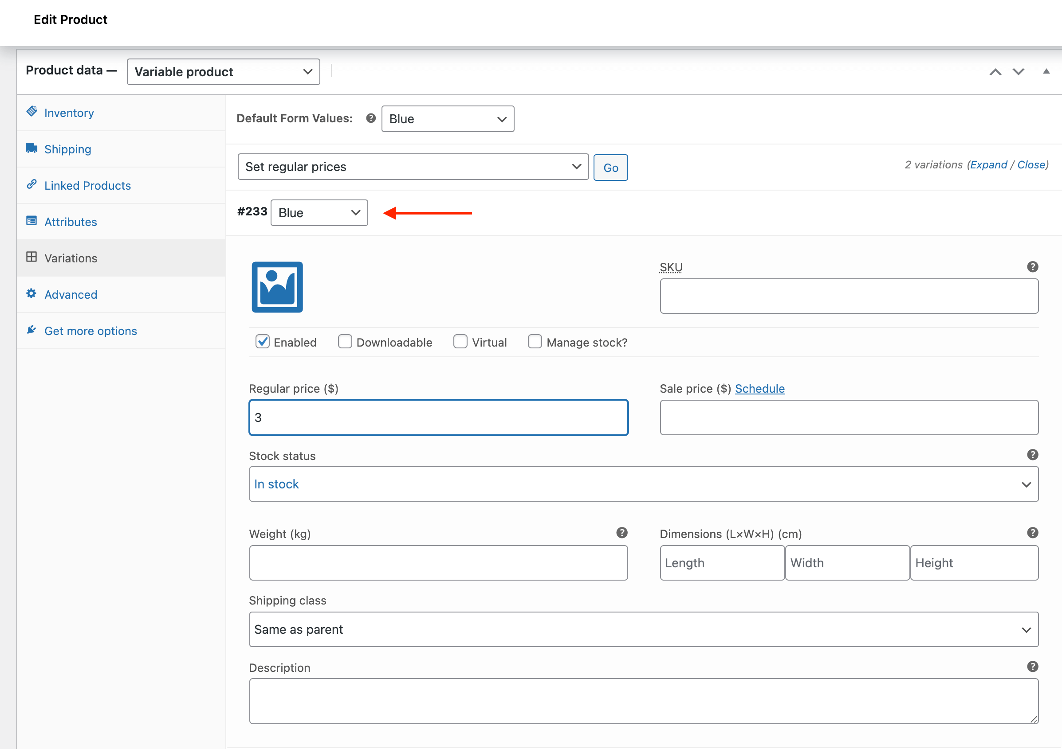
Task: Click the Description help tooltip icon
Action: pyautogui.click(x=1032, y=666)
